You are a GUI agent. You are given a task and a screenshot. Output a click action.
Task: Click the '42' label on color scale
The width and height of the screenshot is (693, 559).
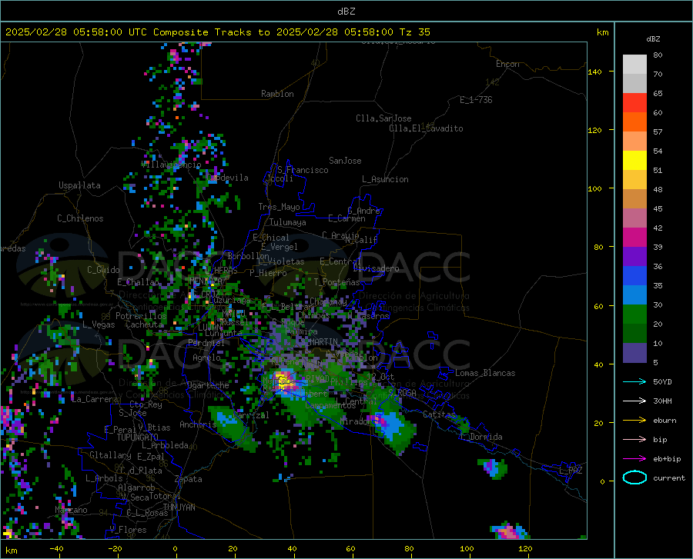point(658,228)
